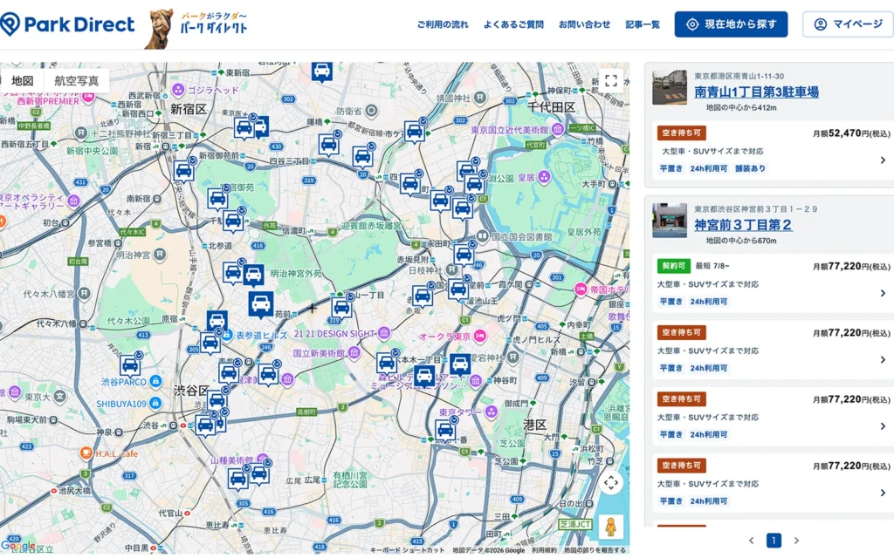Select page 1 in pagination
Viewport: 894px width, 558px height.
774,541
